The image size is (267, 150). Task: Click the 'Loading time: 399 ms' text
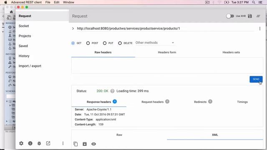[133, 91]
